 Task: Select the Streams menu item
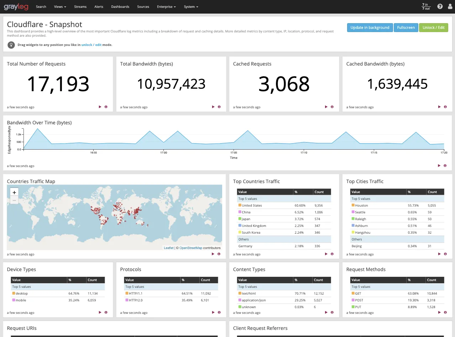[x=80, y=6]
